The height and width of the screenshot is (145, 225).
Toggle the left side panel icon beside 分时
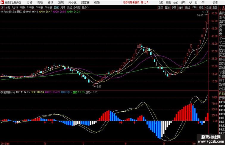tap(2, 7)
